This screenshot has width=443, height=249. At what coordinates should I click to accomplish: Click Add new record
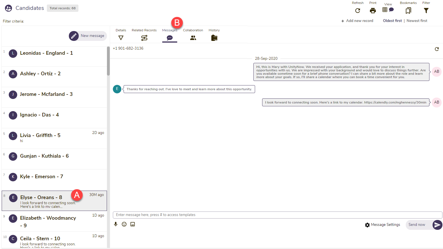pyautogui.click(x=357, y=21)
